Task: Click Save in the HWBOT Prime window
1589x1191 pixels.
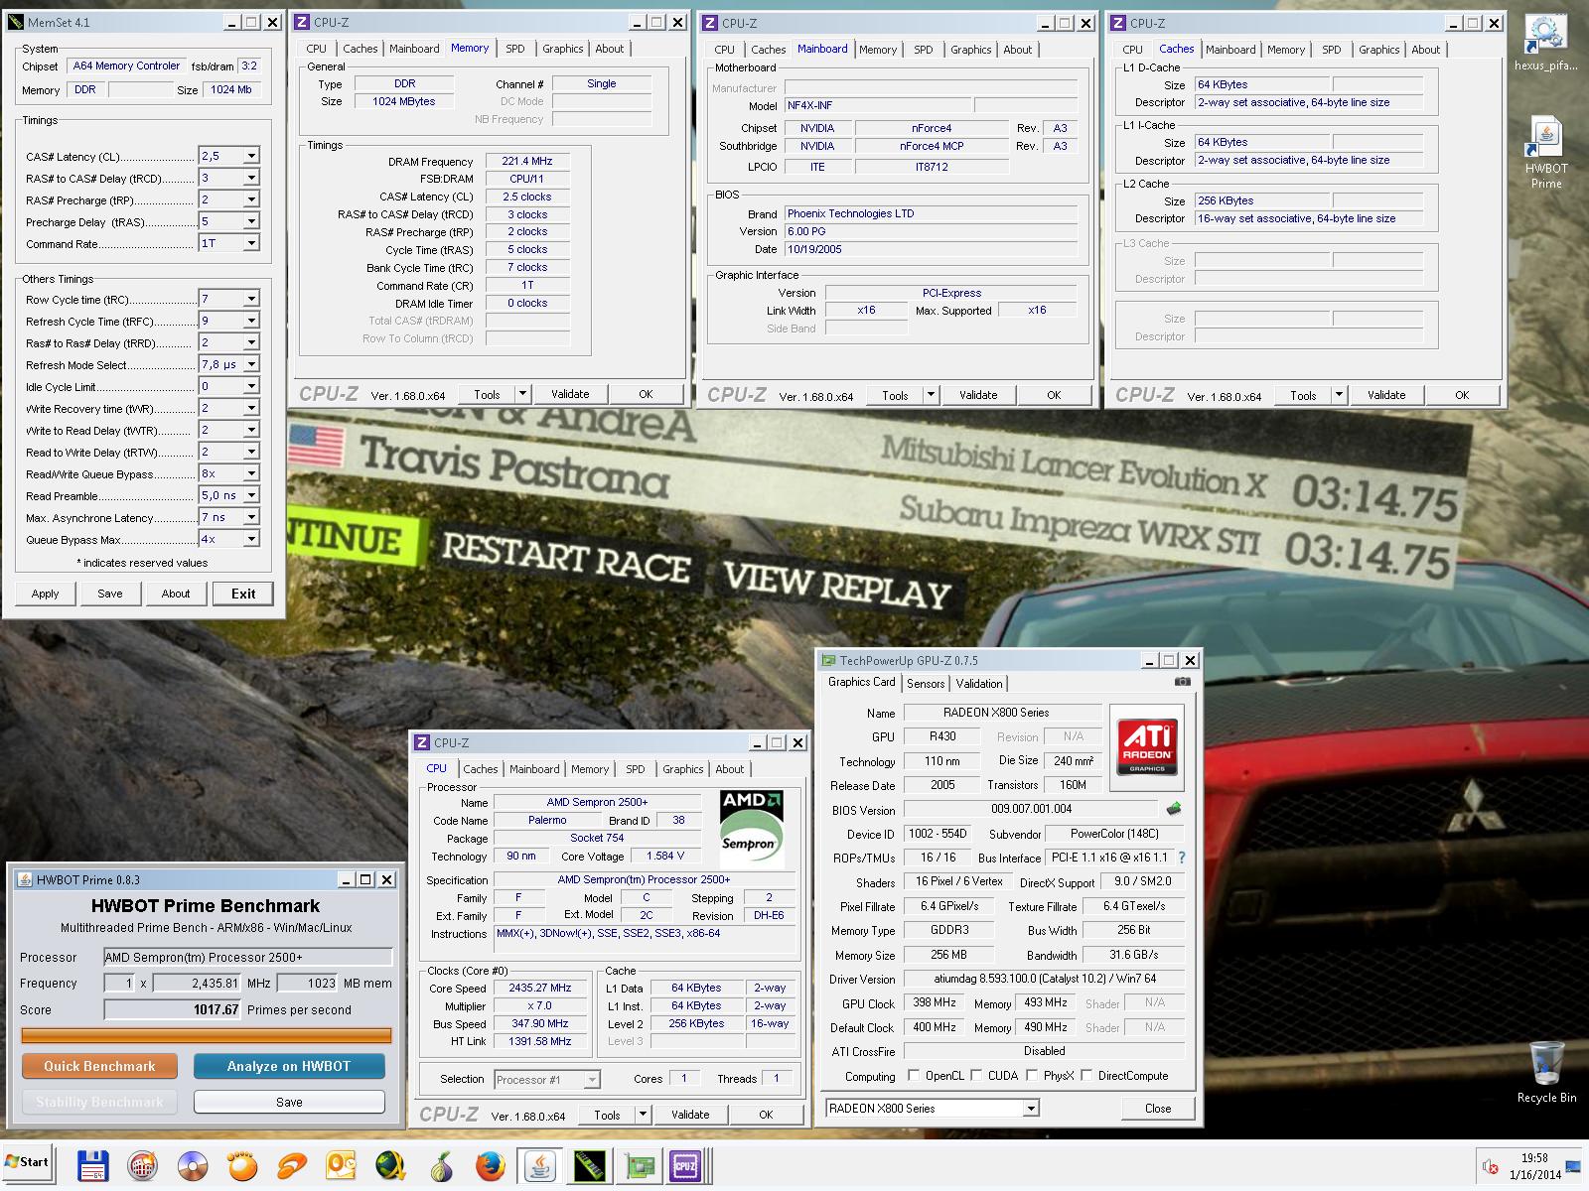Action: [289, 1102]
